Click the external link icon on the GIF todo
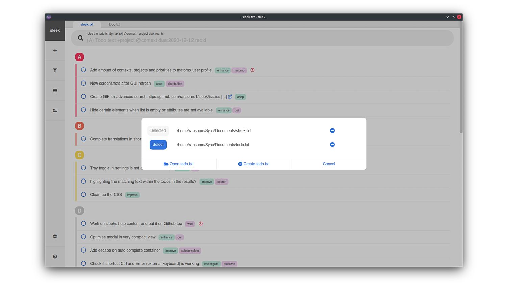 pyautogui.click(x=230, y=96)
